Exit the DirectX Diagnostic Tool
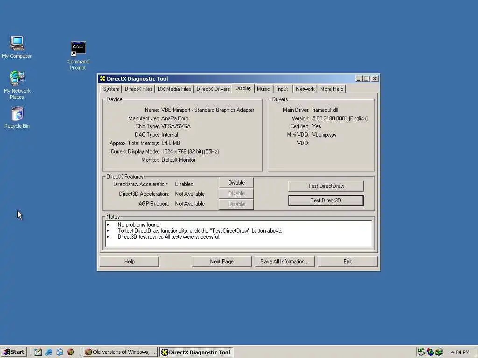This screenshot has width=478, height=358. click(347, 262)
